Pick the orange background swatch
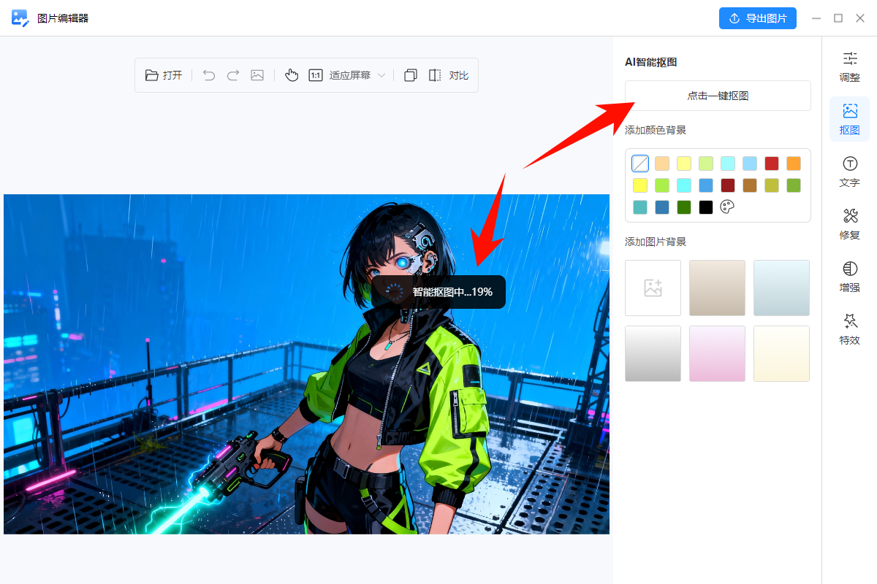This screenshot has height=584, width=877. pos(794,164)
